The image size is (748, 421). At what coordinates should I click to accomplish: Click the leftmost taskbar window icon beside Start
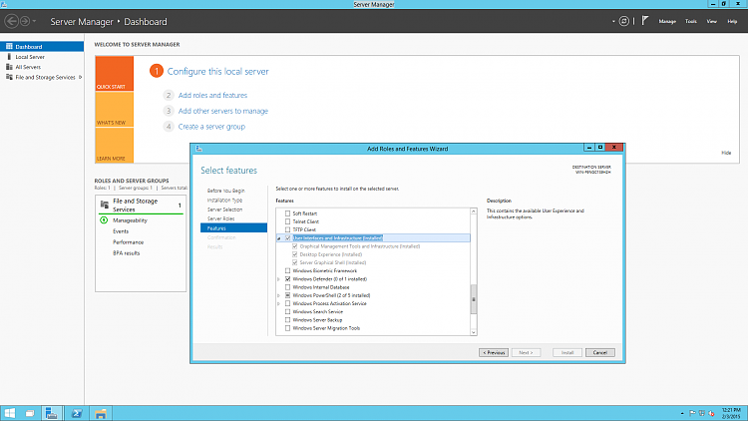pos(30,413)
